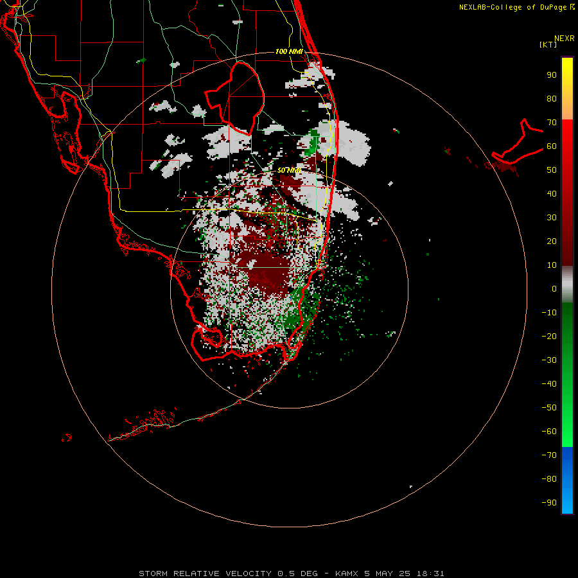578x578 pixels.
Task: Click the -20 knot value on the scale
Action: tap(549, 336)
